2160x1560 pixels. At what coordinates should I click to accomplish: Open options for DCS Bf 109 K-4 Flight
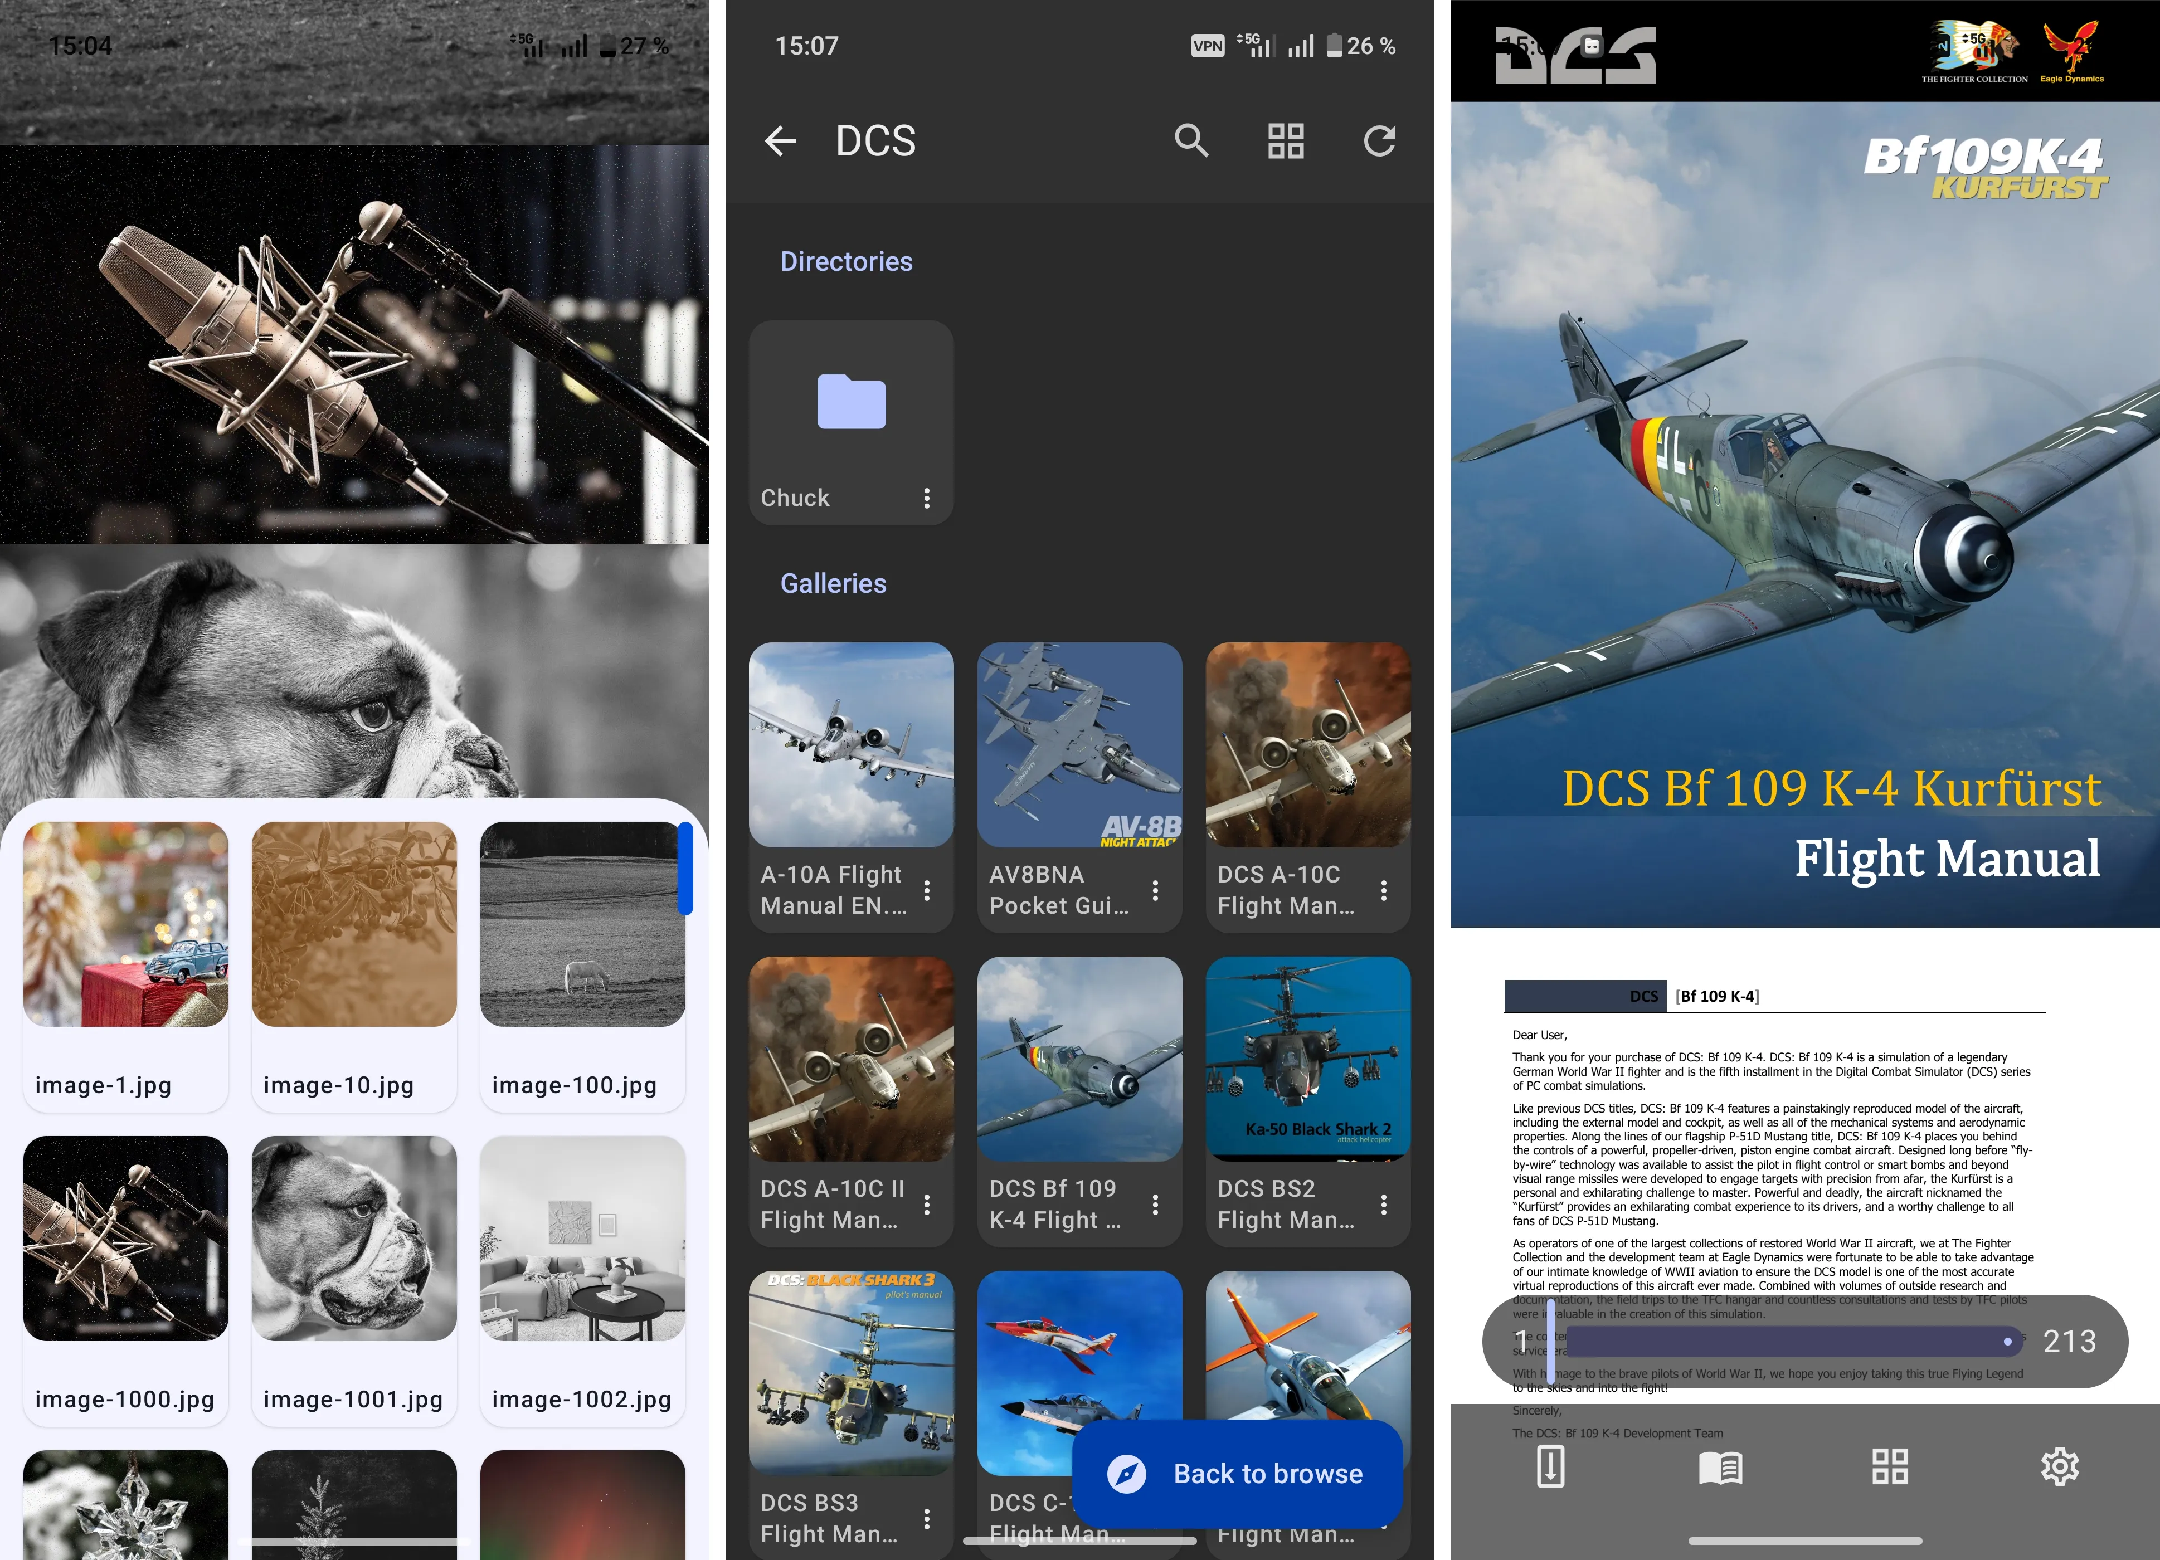coord(1155,1205)
